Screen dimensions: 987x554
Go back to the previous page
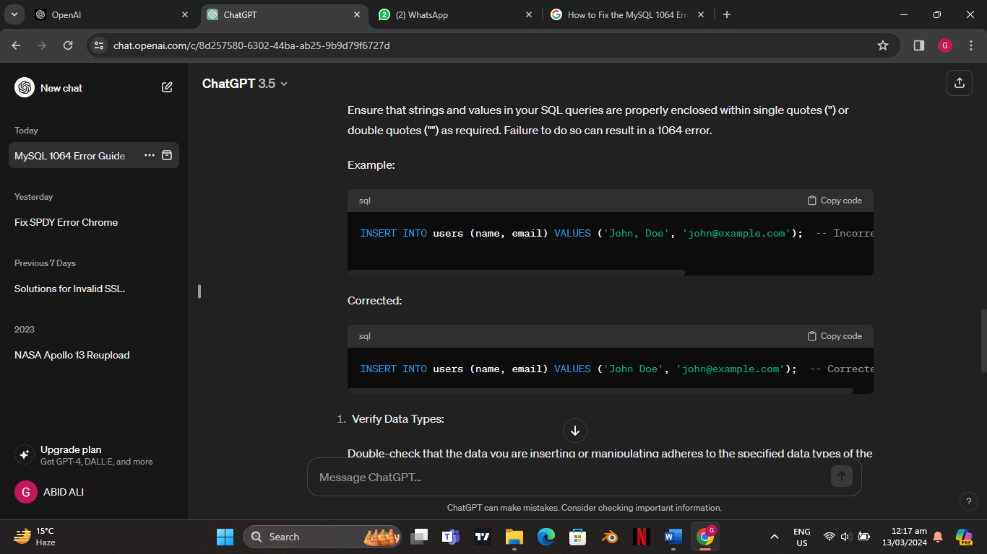click(x=17, y=45)
